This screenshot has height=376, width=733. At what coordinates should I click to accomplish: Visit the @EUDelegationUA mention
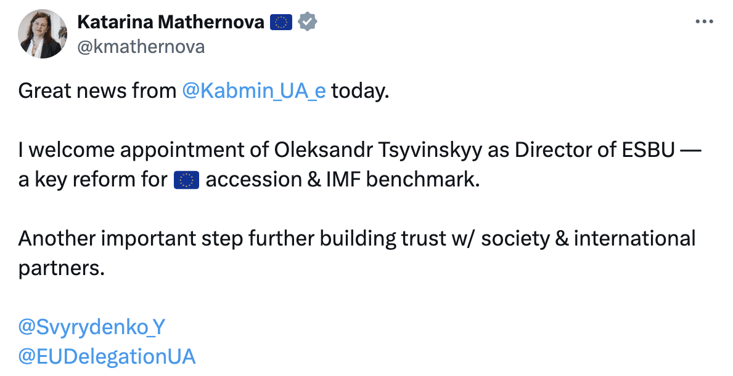click(x=107, y=356)
